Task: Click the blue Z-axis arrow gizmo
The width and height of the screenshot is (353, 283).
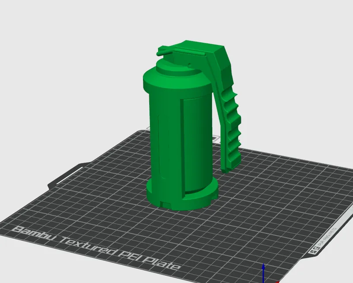Action: (x=263, y=273)
